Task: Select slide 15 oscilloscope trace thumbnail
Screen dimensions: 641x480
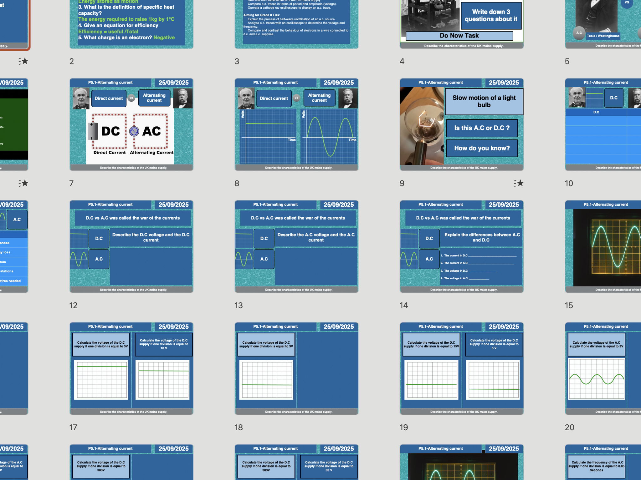Action: (603, 246)
